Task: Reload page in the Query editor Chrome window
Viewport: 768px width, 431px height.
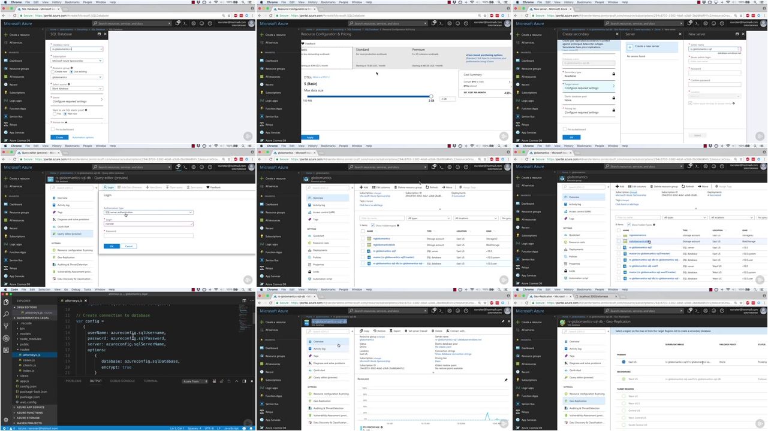Action: tap(14, 159)
